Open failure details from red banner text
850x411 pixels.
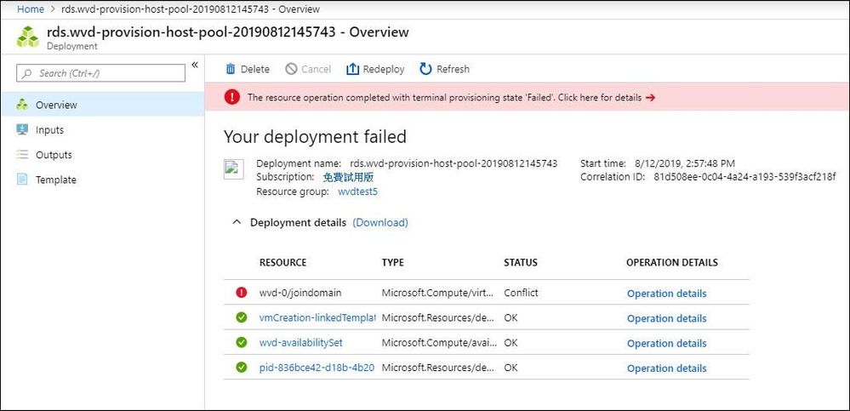point(444,98)
